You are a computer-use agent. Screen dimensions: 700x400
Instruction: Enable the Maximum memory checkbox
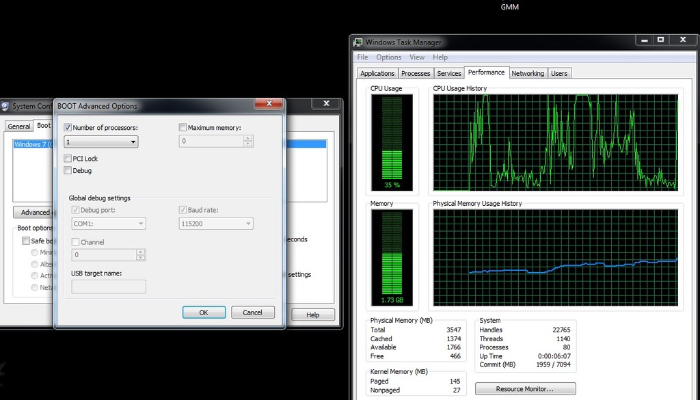point(183,127)
